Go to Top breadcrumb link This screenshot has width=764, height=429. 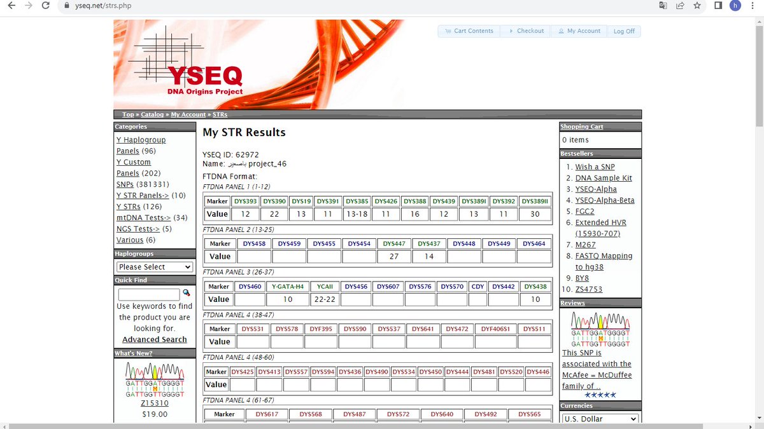(x=128, y=114)
